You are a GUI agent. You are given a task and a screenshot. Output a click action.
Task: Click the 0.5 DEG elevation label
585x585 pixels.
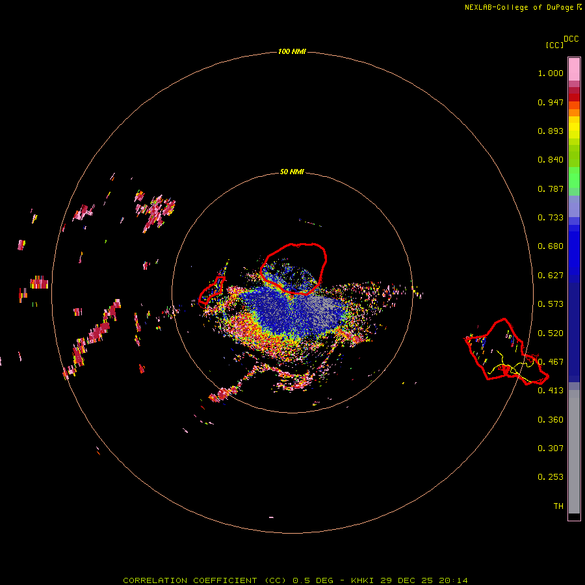313,580
